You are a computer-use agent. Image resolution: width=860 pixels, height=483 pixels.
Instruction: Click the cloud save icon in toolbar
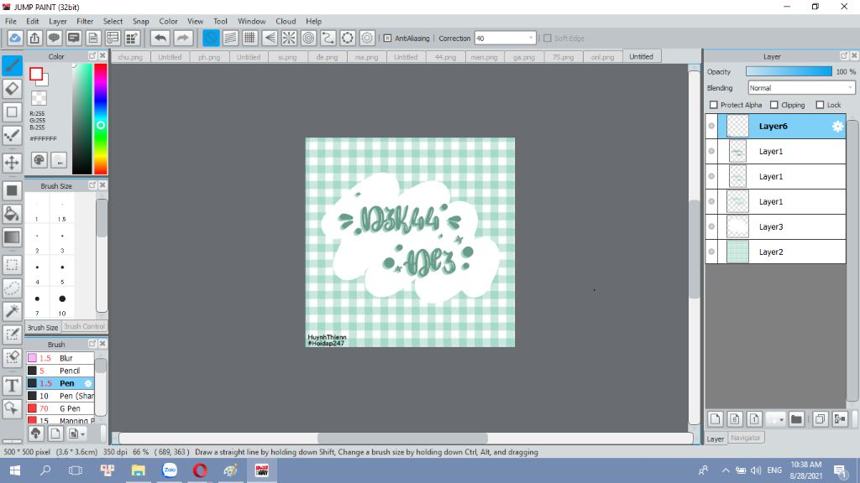point(15,38)
